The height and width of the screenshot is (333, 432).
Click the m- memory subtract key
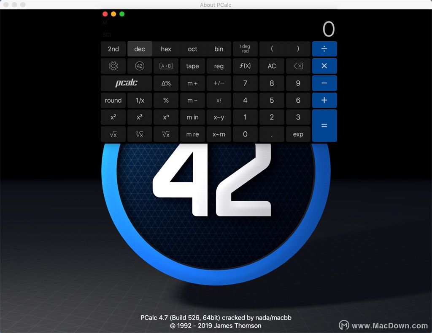pyautogui.click(x=192, y=100)
